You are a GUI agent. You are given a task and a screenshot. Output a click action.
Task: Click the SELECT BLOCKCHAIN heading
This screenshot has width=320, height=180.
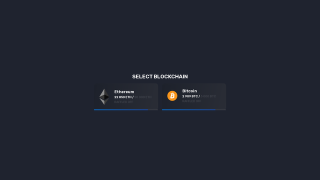(x=160, y=76)
